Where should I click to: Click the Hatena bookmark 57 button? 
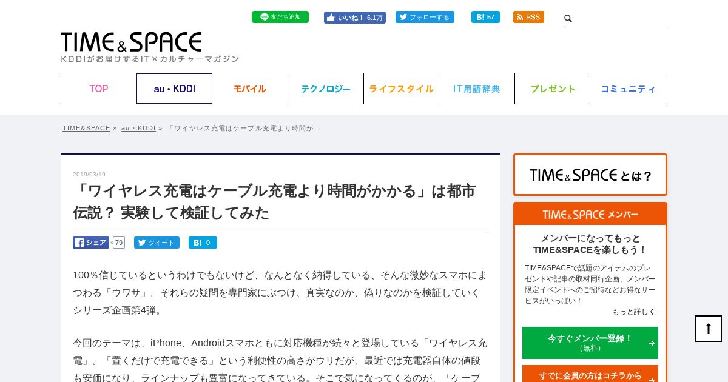(485, 17)
